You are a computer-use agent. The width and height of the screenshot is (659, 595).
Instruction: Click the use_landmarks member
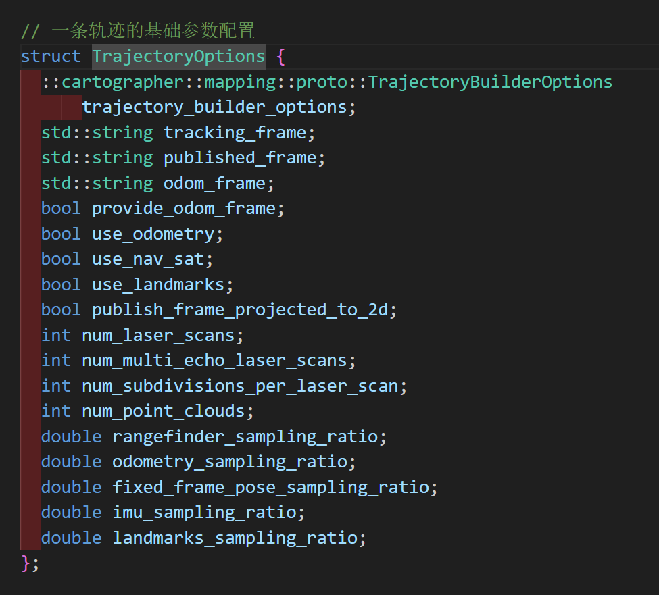tap(158, 284)
